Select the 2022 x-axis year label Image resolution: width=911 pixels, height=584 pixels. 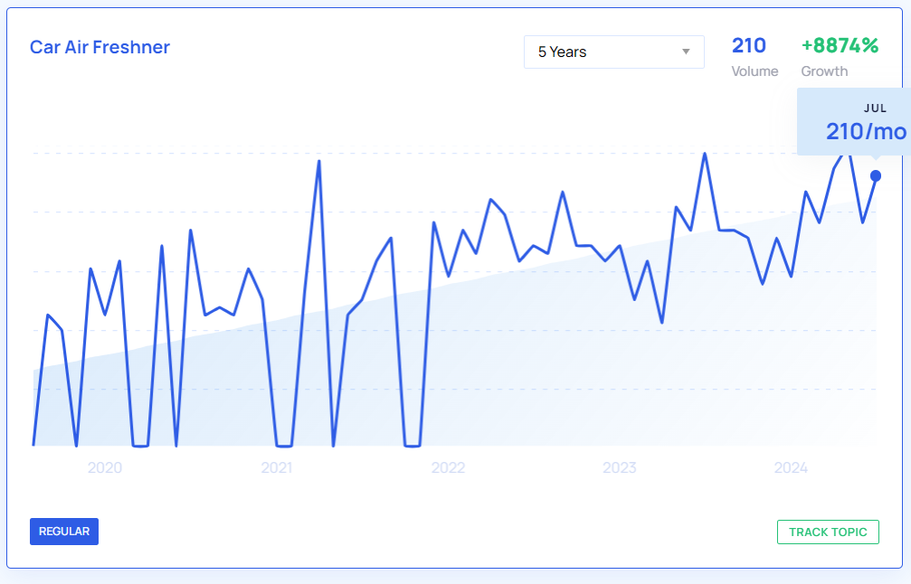pyautogui.click(x=448, y=467)
